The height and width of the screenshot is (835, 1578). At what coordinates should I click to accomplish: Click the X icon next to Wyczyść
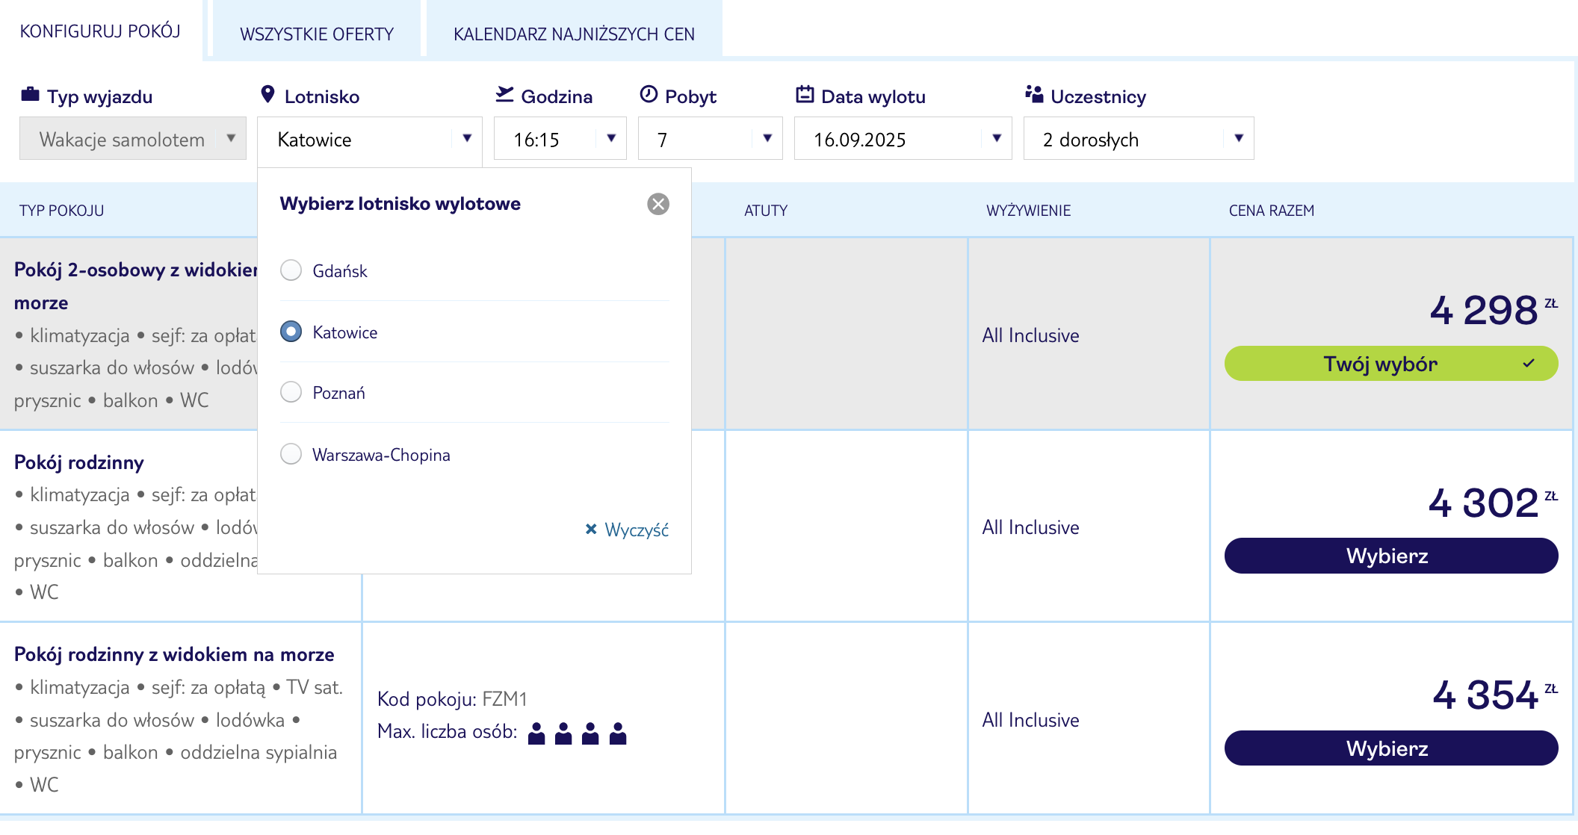(591, 529)
